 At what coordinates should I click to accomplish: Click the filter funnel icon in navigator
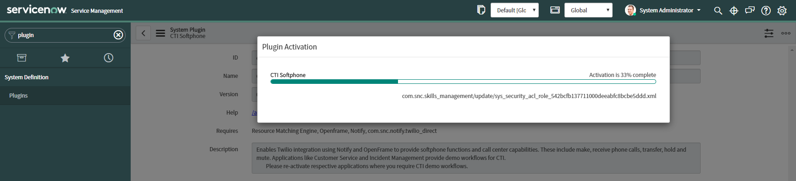point(12,35)
